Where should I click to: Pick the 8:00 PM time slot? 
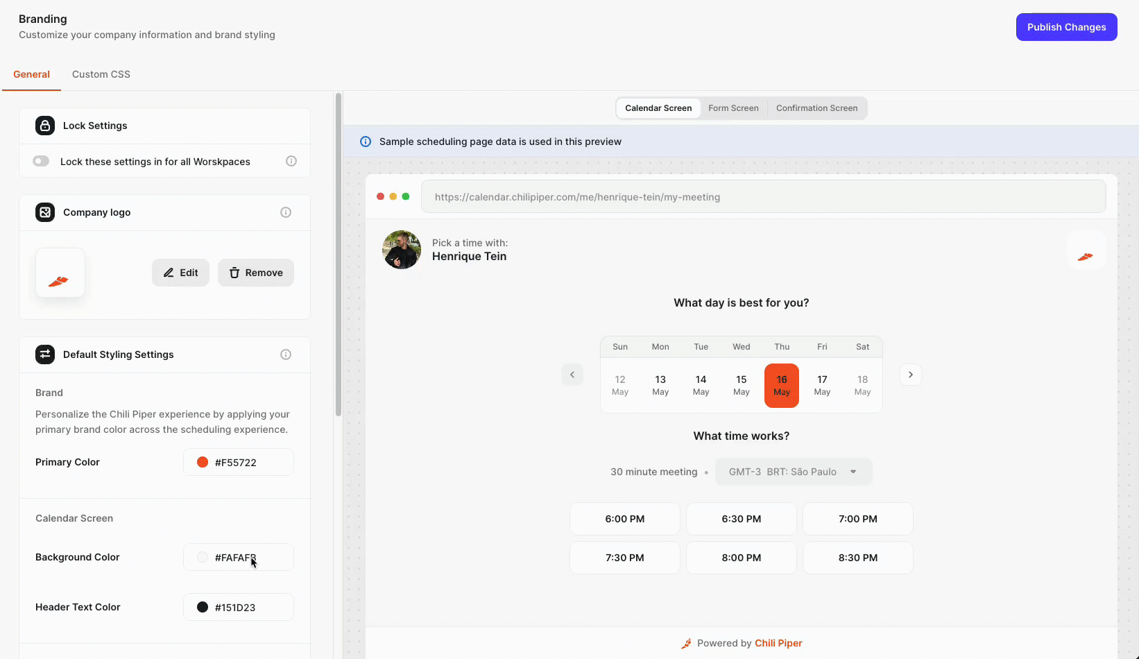point(742,558)
